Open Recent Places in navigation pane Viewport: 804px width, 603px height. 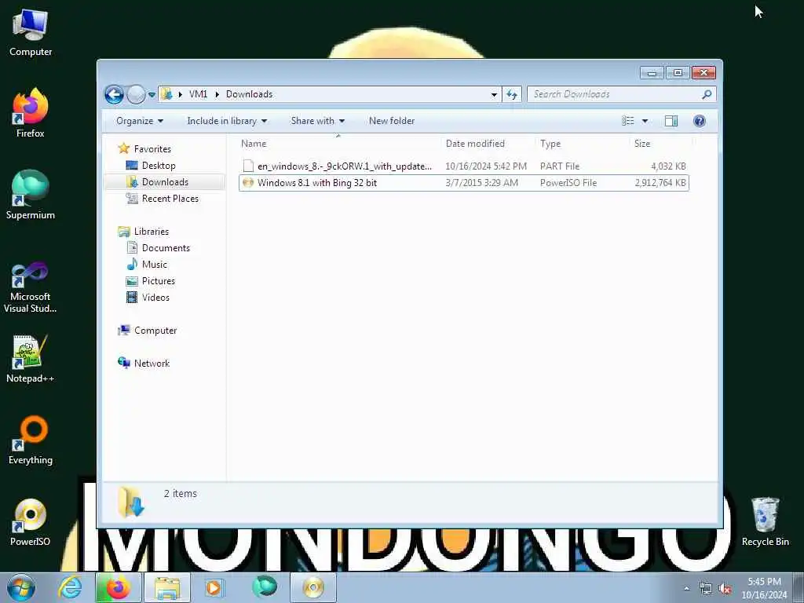click(x=163, y=199)
